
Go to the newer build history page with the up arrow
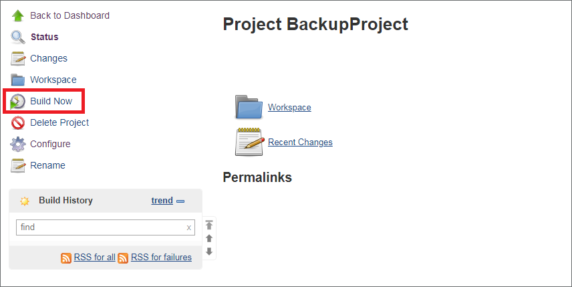tap(209, 238)
